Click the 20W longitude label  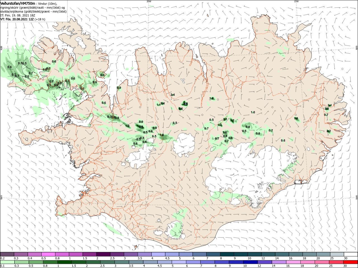[x=149, y=1]
